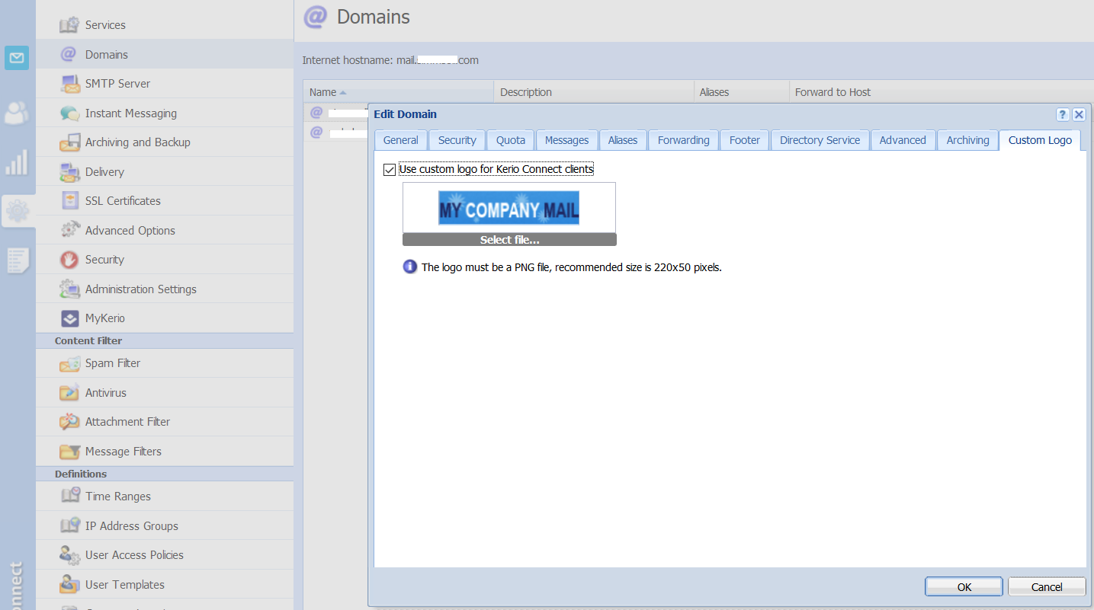Sort domains by the Name column header
The height and width of the screenshot is (610, 1094).
pos(398,92)
